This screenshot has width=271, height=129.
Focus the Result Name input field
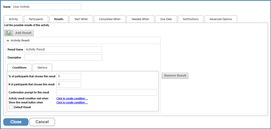[x=63, y=49]
